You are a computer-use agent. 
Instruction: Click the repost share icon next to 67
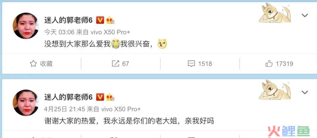(115, 64)
